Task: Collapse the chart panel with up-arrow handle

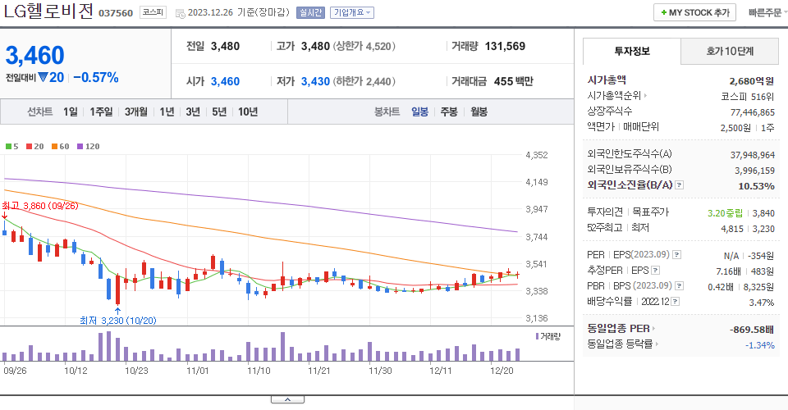Action: click(x=287, y=399)
